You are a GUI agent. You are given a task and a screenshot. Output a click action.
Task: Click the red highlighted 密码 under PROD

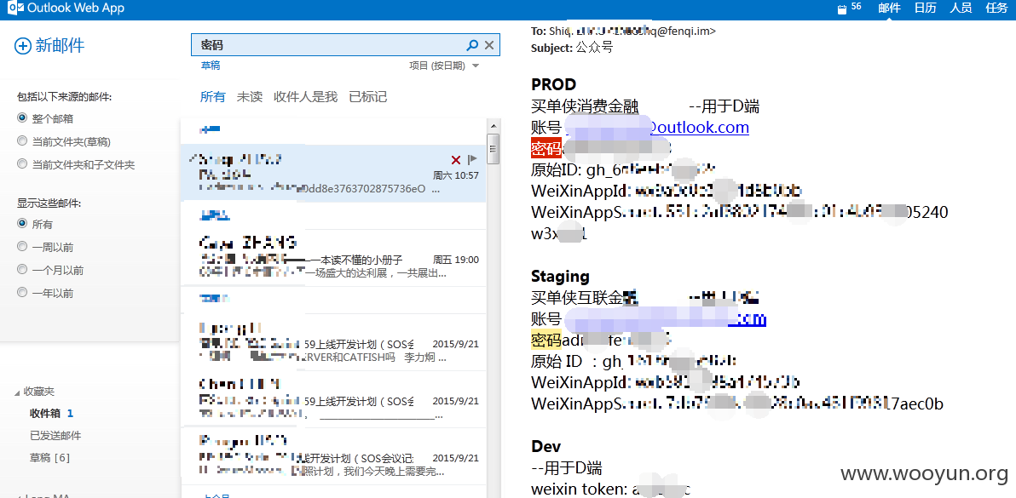[546, 149]
